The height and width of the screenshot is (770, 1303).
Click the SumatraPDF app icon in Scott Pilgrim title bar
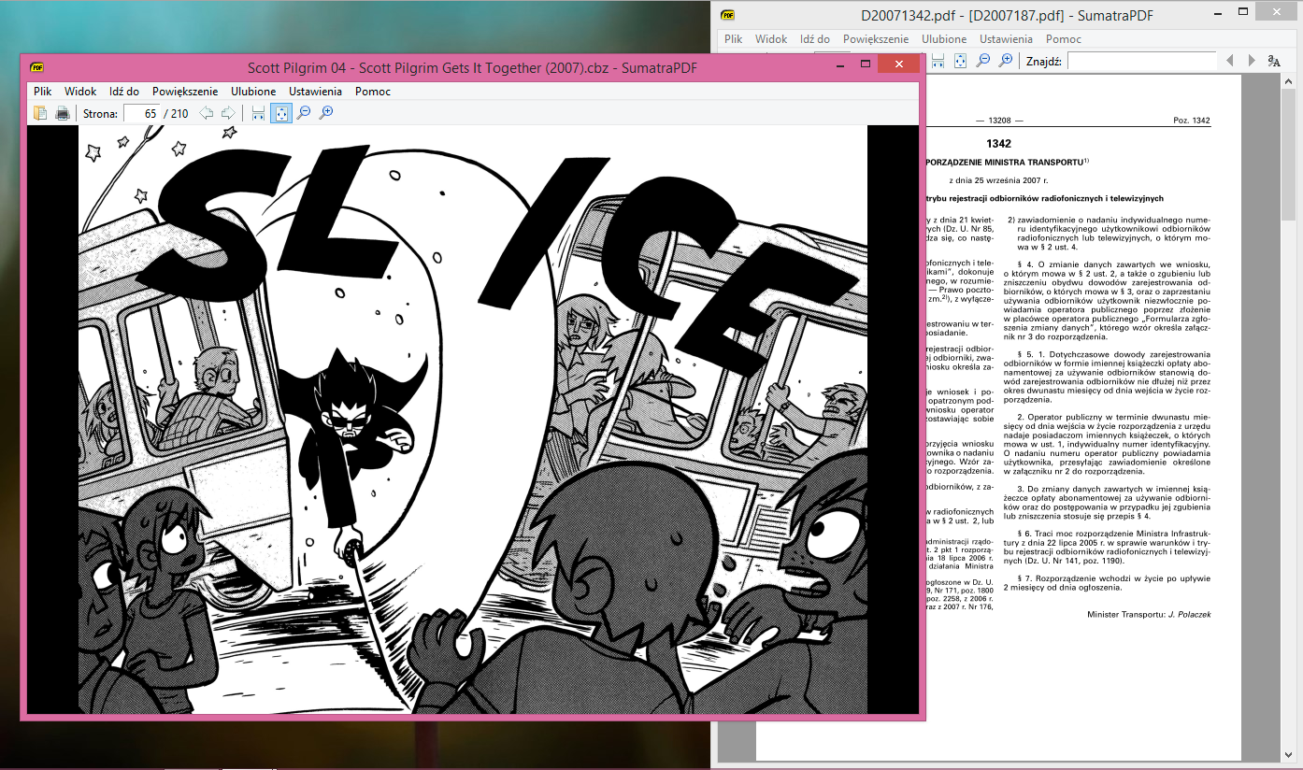[x=37, y=67]
